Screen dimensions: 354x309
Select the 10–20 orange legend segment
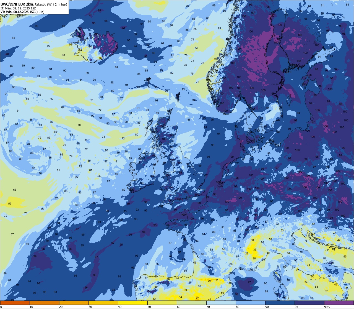coord(44,303)
